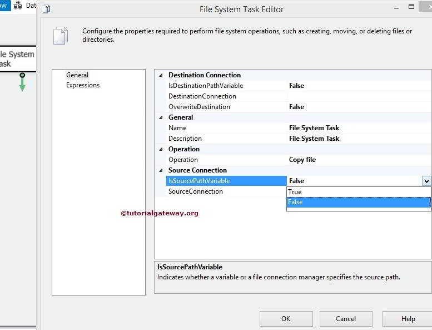Click the IsSourcePathVariable False value field
The image size is (432, 330).
tap(354, 181)
